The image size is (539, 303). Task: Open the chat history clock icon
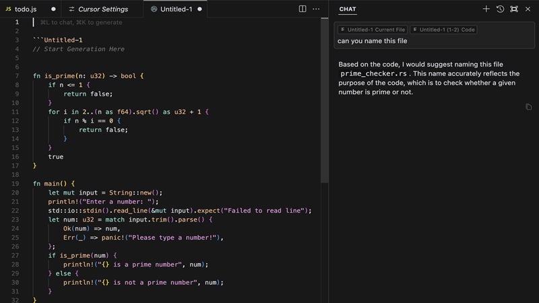(500, 9)
